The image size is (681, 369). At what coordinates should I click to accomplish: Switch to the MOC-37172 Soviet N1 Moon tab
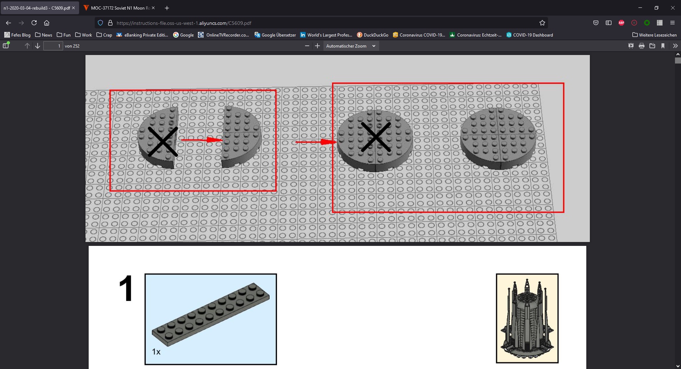click(x=117, y=8)
